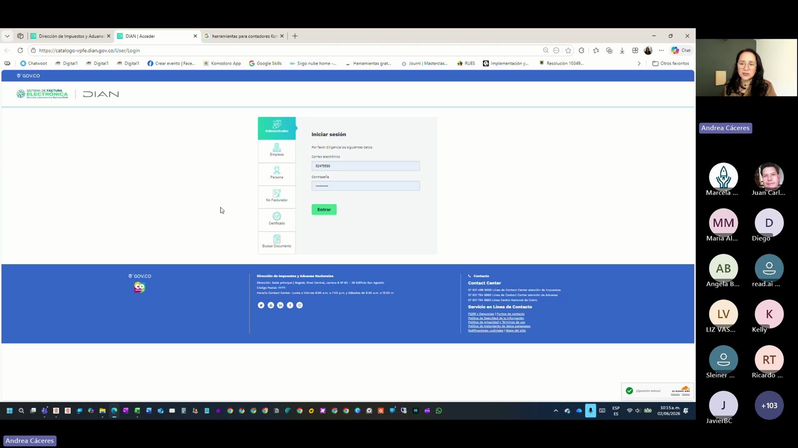Choose the Persona login option
The image size is (798, 448).
pyautogui.click(x=277, y=173)
